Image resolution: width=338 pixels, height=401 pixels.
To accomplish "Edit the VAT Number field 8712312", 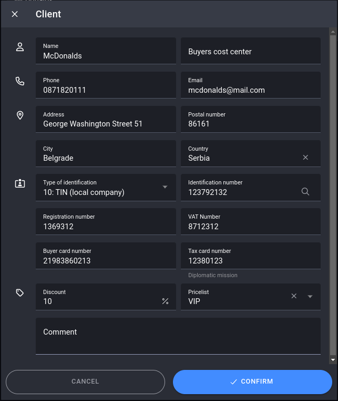I will (251, 221).
